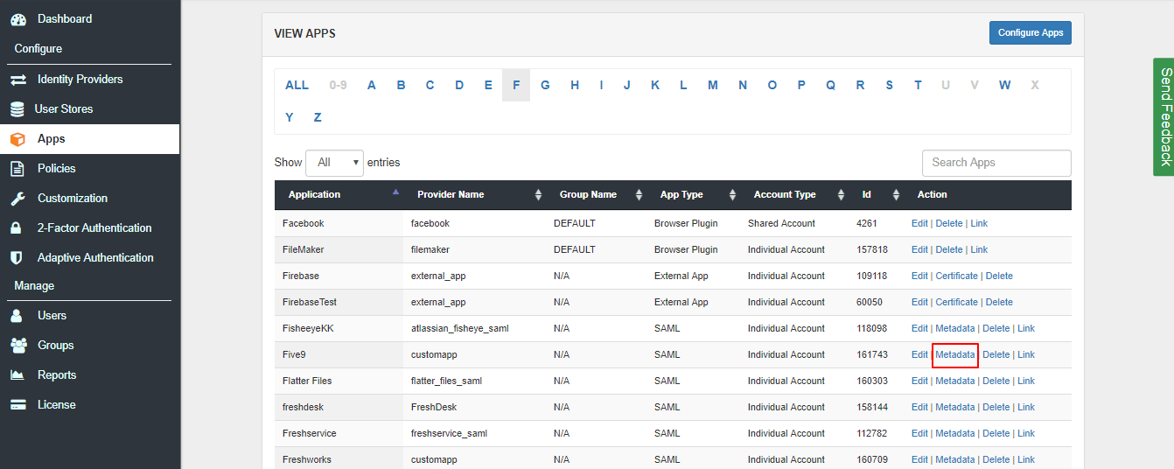Viewport: 1174px width, 469px height.
Task: Click the Send Feedback tab
Action: (x=1164, y=116)
